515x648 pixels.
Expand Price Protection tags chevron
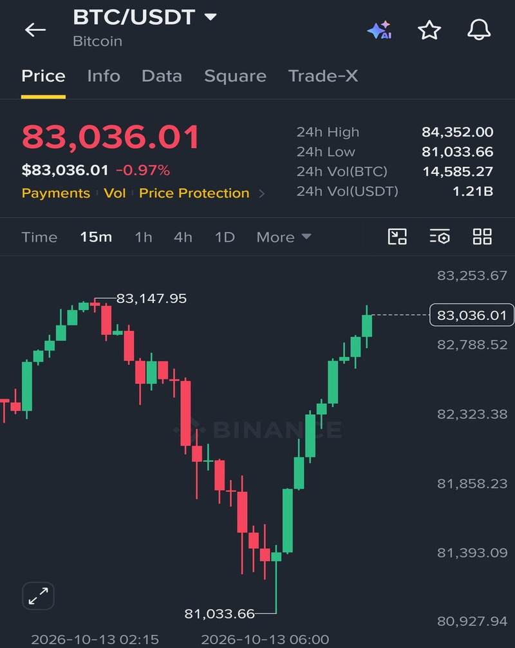tap(261, 193)
